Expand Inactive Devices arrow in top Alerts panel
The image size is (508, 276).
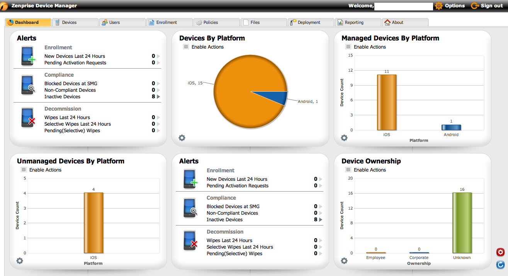158,97
